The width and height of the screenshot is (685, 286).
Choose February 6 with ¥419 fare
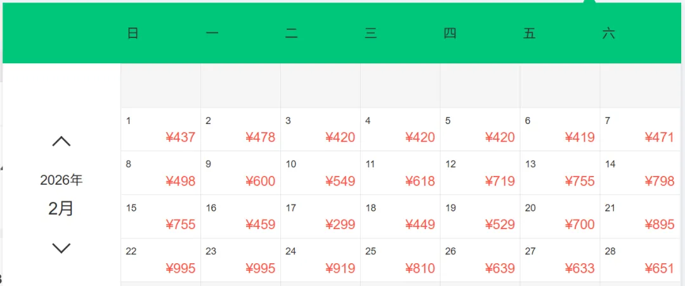click(x=560, y=130)
